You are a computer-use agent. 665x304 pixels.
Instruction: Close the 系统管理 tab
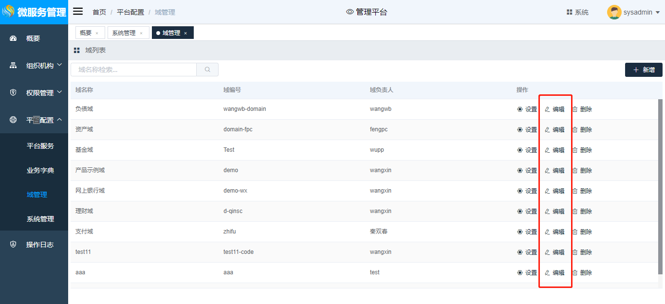pos(141,33)
